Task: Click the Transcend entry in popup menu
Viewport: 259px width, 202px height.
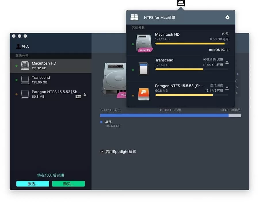Action: tap(181, 69)
